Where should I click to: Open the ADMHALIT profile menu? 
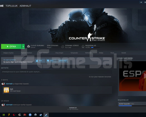click(x=25, y=6)
